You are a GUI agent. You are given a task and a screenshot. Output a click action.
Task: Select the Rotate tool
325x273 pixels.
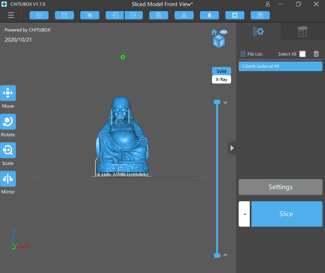point(8,122)
